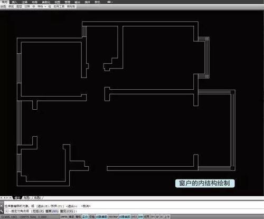Click the command prompt icon in input line

[x=7, y=211]
